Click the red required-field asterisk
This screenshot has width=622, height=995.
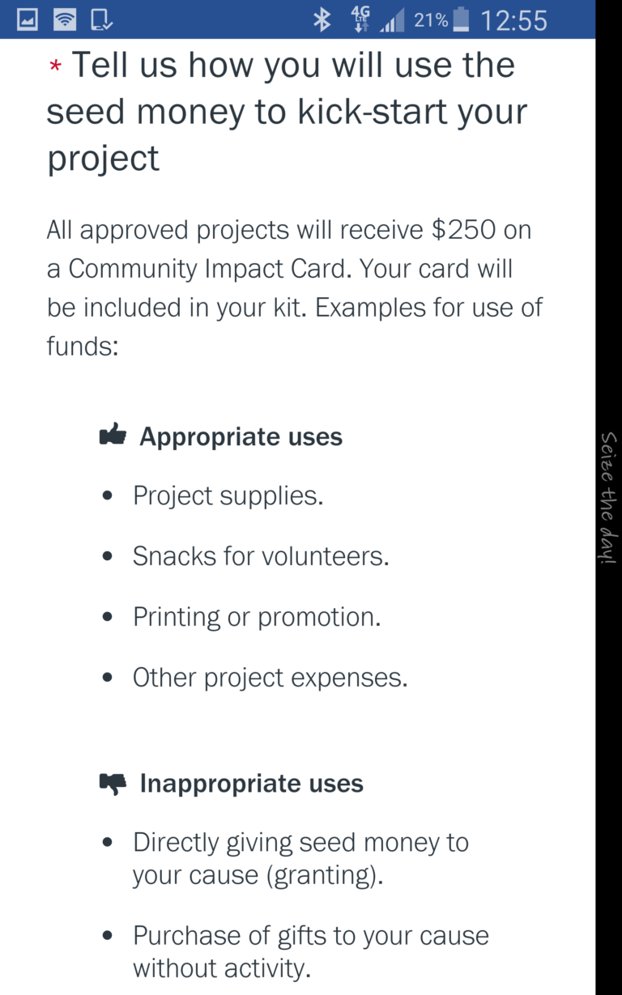coord(55,68)
